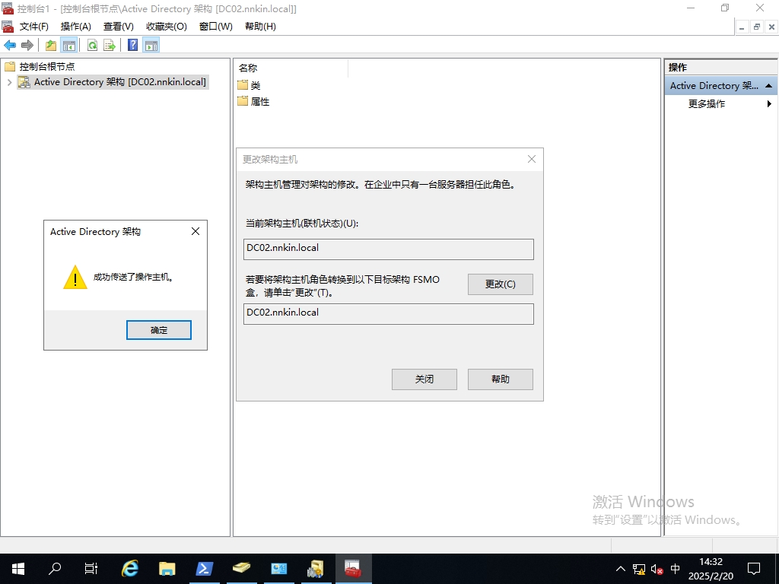This screenshot has height=584, width=779.
Task: Collapse the Active Directory 架构 actions header
Action: 769,86
